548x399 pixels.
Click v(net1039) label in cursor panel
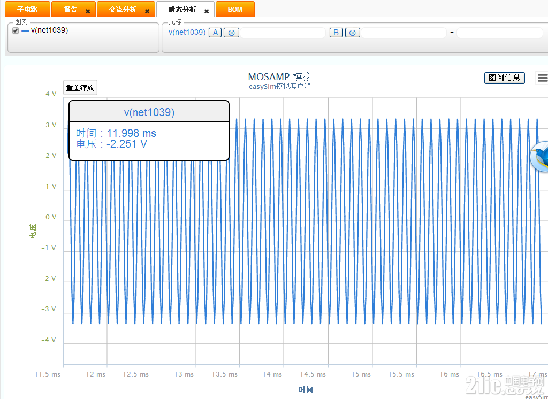187,32
